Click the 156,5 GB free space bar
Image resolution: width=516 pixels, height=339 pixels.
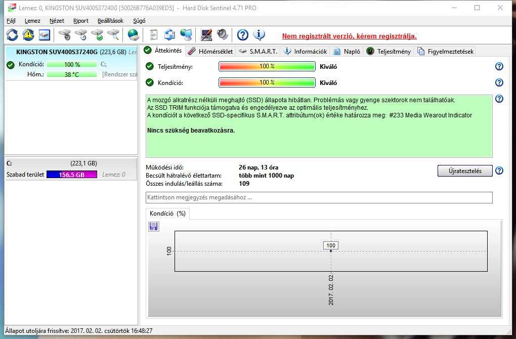pyautogui.click(x=72, y=175)
